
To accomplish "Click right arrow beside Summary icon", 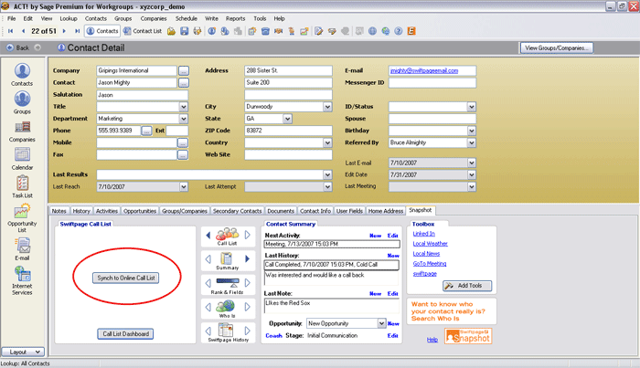I will click(x=248, y=258).
